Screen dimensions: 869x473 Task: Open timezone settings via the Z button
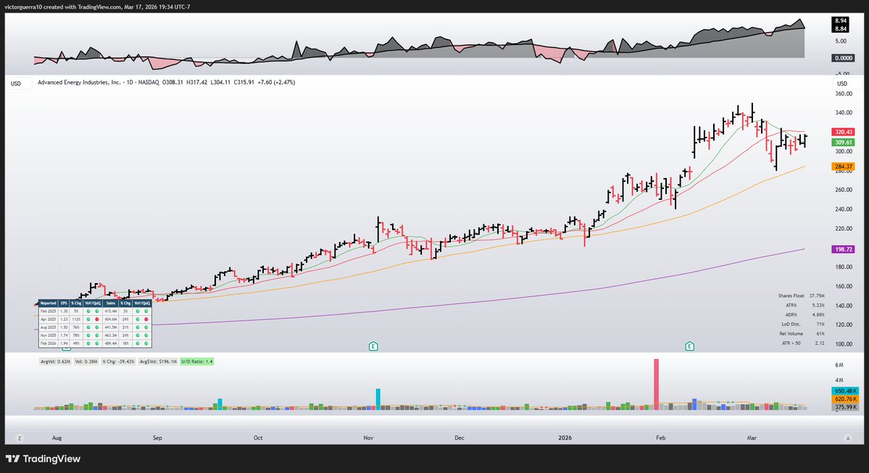pos(20,438)
